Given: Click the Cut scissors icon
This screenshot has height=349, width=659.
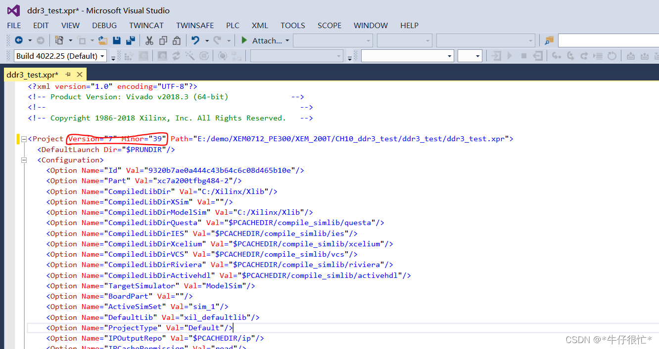Looking at the screenshot, I should pos(149,40).
